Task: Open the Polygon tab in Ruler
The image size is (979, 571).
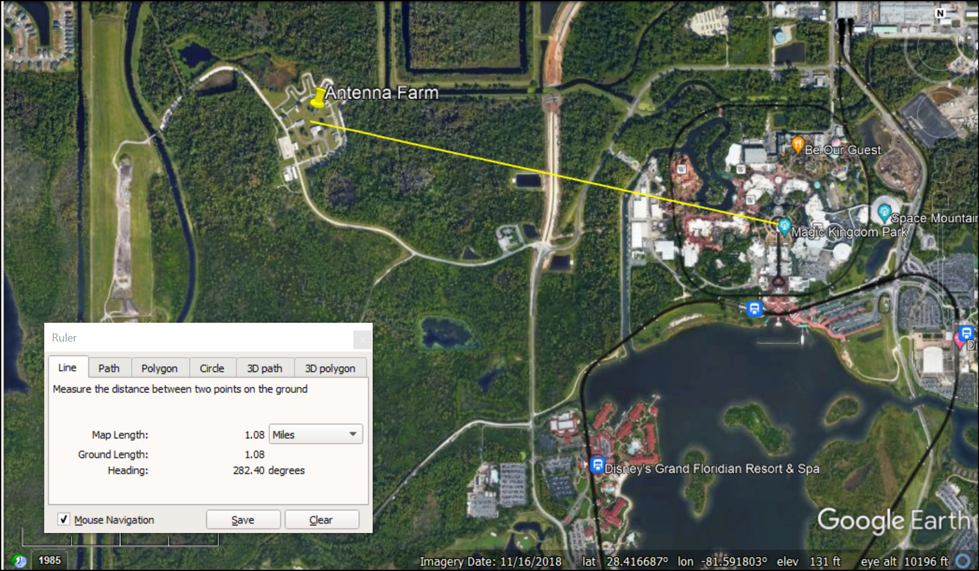Action: [x=160, y=368]
